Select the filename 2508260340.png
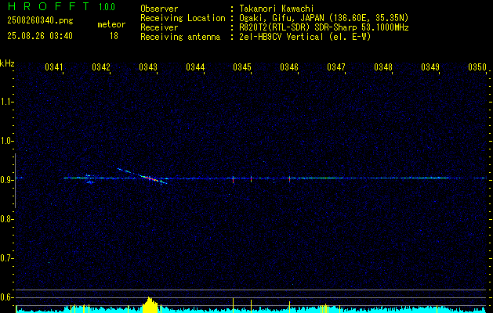The height and width of the screenshot is (313, 493). [40, 21]
